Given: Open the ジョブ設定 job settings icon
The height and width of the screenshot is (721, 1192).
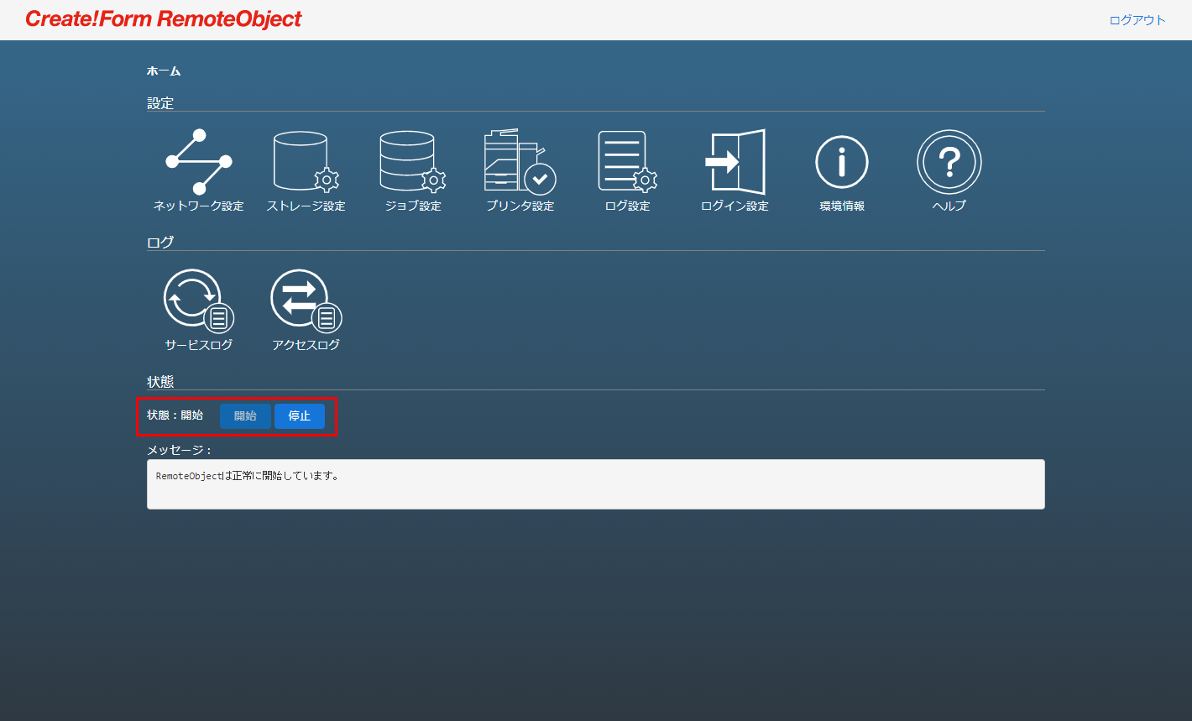Looking at the screenshot, I should tap(413, 162).
